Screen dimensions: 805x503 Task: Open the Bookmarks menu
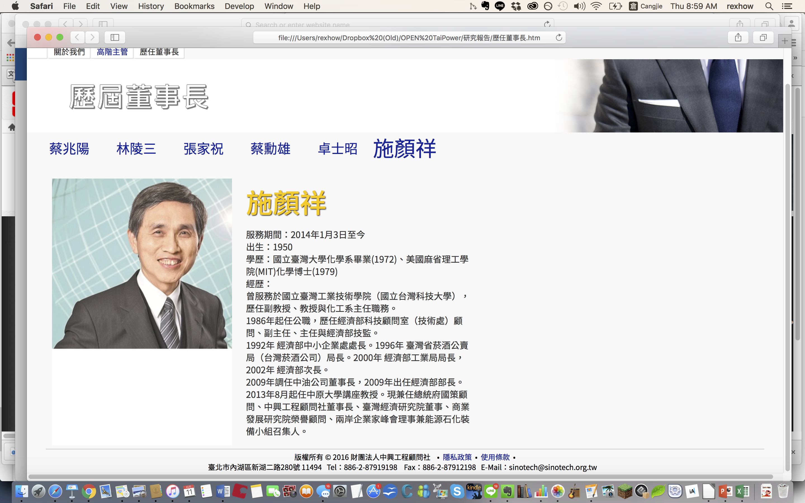(x=194, y=6)
